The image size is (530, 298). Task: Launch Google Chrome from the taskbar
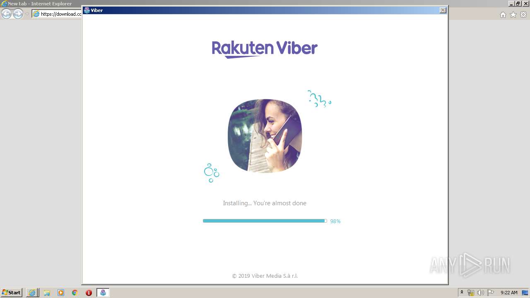point(75,293)
